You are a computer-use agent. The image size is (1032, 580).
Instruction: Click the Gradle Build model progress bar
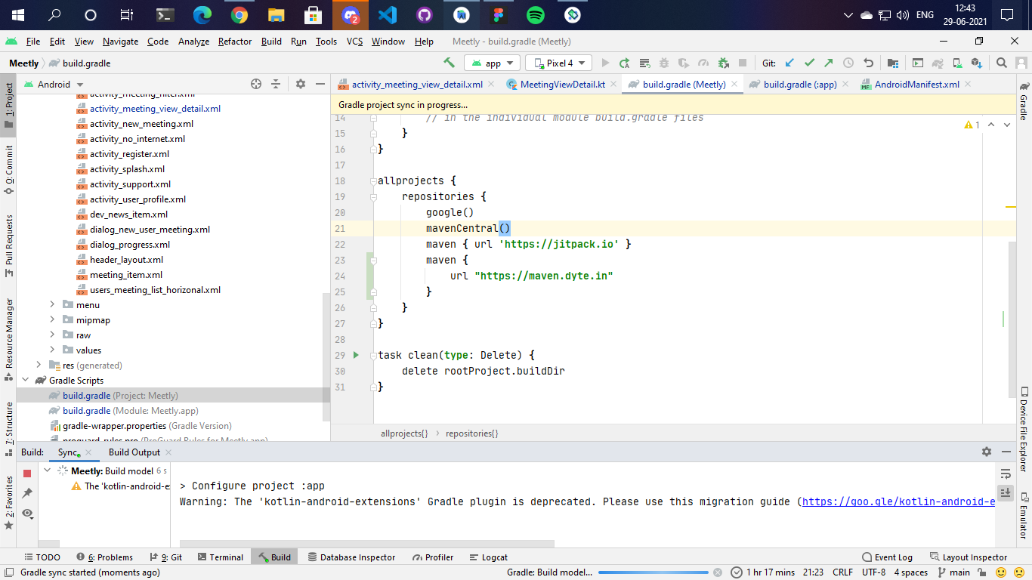(x=653, y=572)
